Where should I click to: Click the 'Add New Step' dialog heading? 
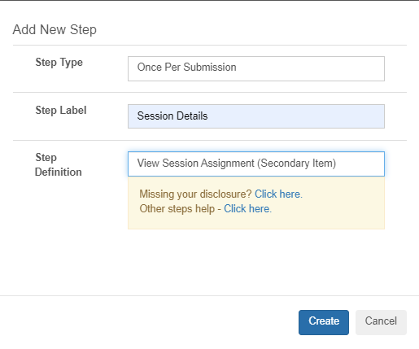coord(55,29)
